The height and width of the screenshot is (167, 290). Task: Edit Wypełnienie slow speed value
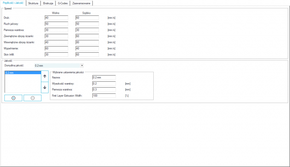[56, 48]
